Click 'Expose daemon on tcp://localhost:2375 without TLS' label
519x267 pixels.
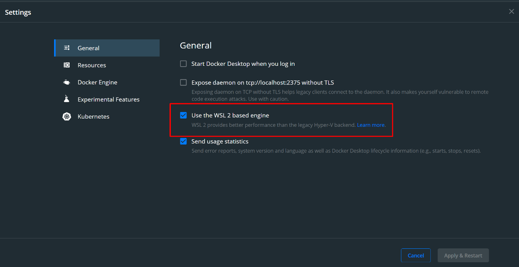click(x=263, y=82)
